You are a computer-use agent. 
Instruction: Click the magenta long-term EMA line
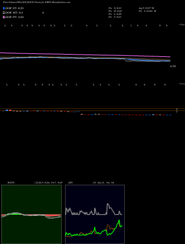(85, 55)
